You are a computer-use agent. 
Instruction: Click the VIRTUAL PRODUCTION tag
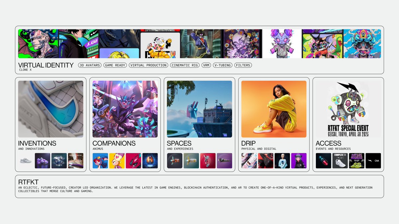pos(148,65)
